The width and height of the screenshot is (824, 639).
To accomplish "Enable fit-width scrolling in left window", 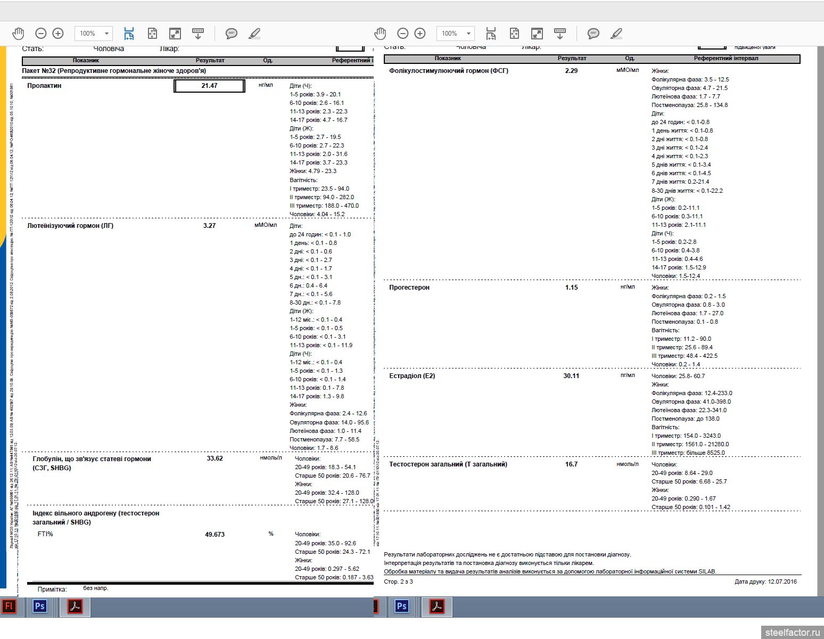I will 129,34.
